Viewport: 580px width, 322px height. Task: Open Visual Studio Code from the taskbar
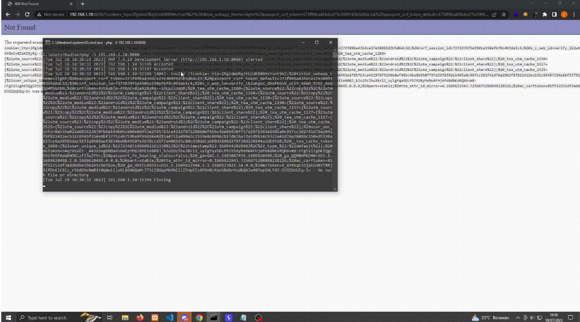pos(169,317)
